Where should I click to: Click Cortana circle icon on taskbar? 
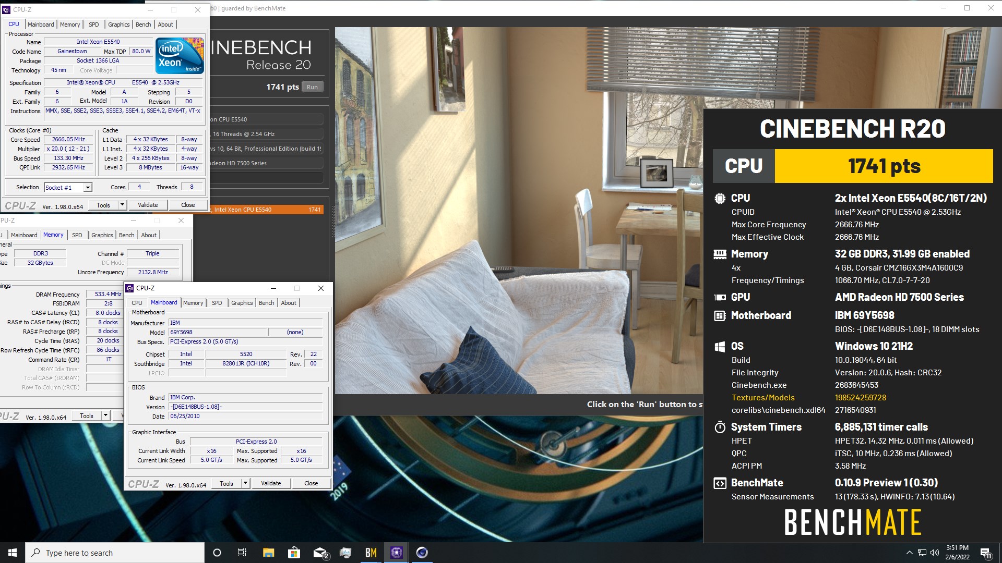[x=217, y=553]
